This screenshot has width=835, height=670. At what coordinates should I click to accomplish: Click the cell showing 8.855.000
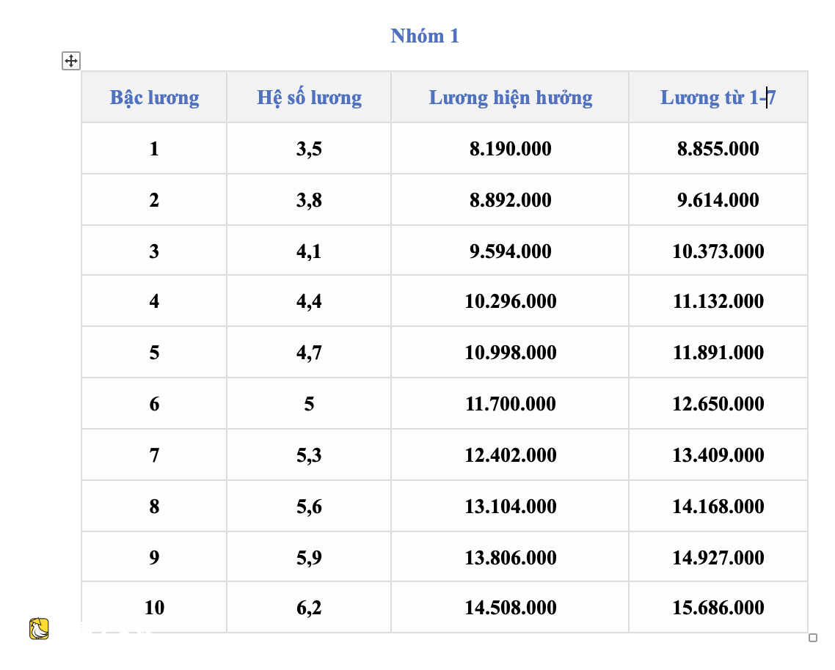pos(718,149)
